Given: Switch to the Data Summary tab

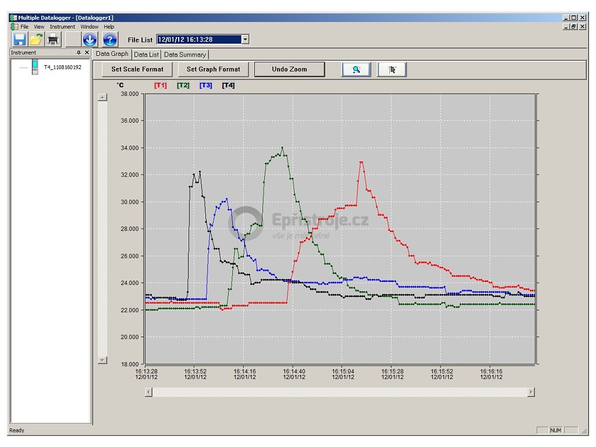Looking at the screenshot, I should (x=185, y=55).
